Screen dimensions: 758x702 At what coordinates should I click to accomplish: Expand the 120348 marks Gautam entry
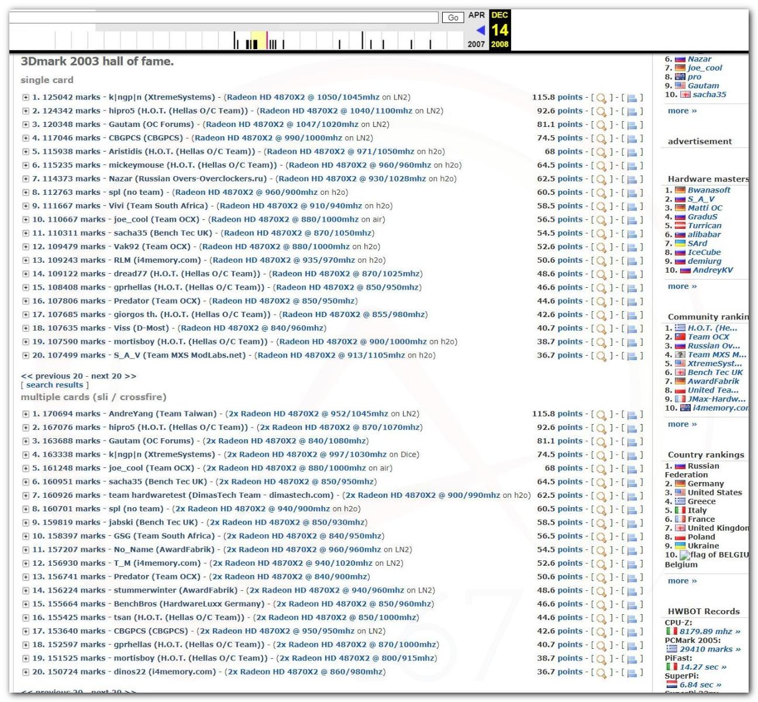[26, 125]
